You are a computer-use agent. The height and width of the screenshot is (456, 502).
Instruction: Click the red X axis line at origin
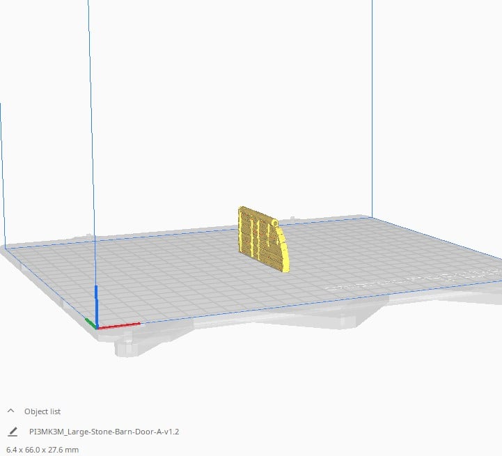[x=119, y=326]
